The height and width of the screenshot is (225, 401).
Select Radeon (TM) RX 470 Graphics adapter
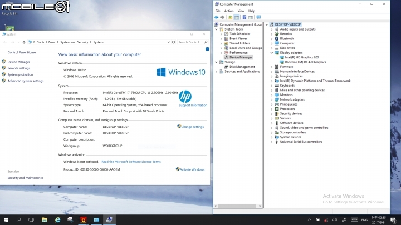click(x=305, y=62)
